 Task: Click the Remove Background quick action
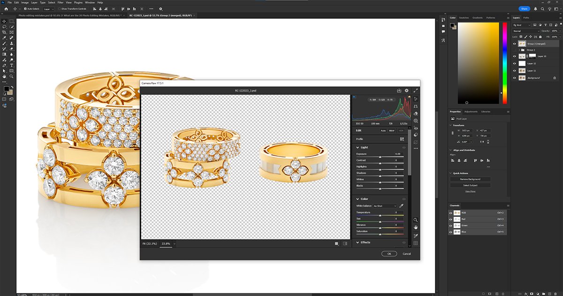click(x=470, y=179)
